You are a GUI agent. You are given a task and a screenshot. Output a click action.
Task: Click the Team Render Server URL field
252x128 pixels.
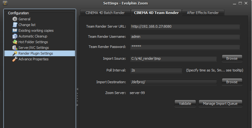[185, 26]
